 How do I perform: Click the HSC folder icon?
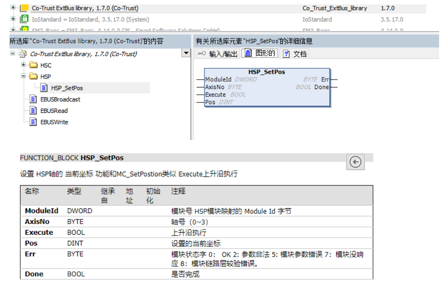click(x=33, y=65)
